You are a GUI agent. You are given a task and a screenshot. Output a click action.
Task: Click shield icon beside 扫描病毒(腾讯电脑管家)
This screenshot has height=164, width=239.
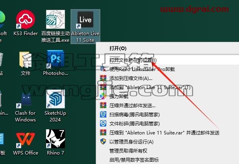(103, 114)
